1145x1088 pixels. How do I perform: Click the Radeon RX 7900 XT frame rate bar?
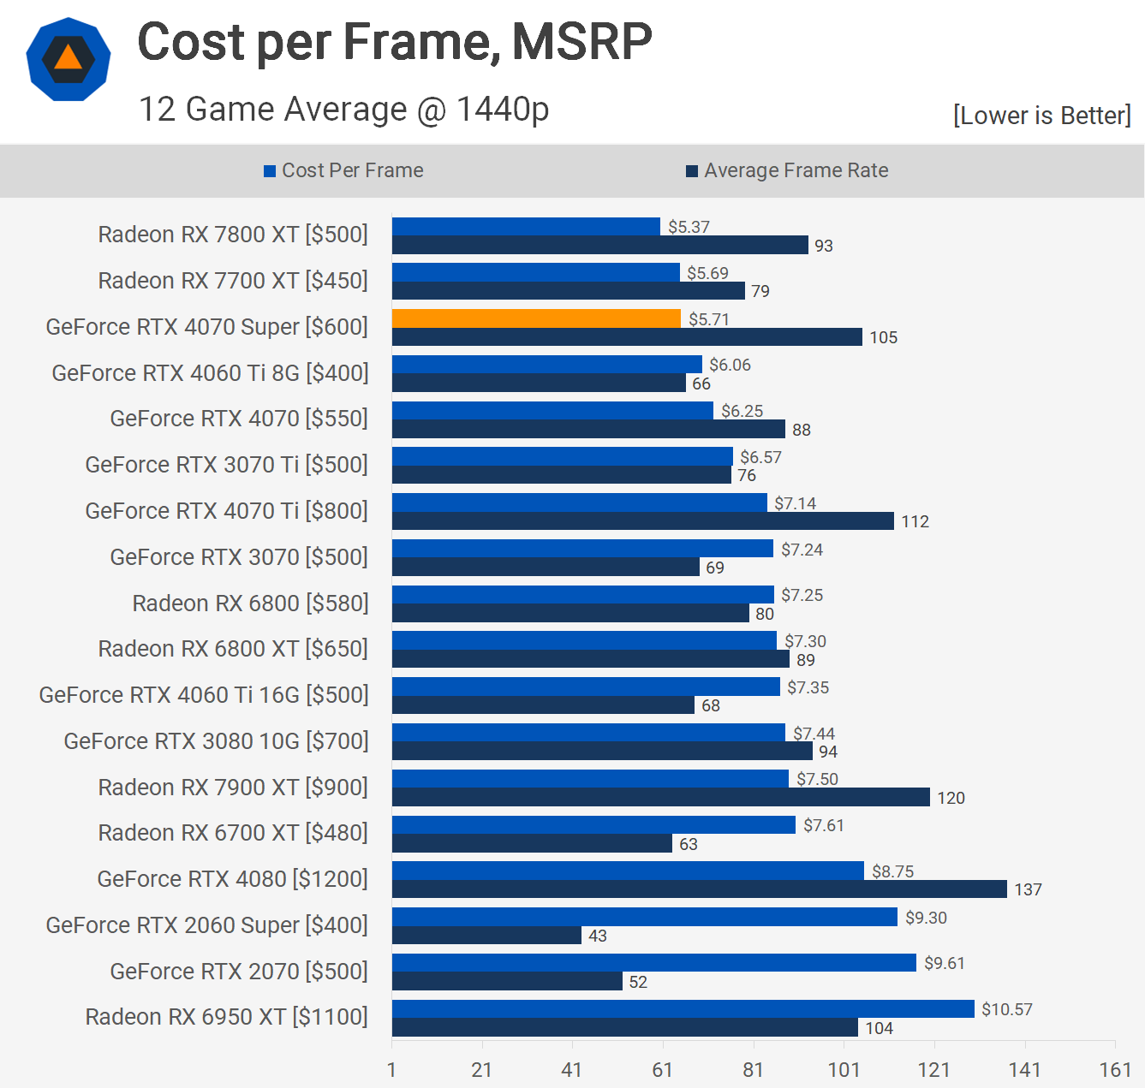(x=660, y=797)
